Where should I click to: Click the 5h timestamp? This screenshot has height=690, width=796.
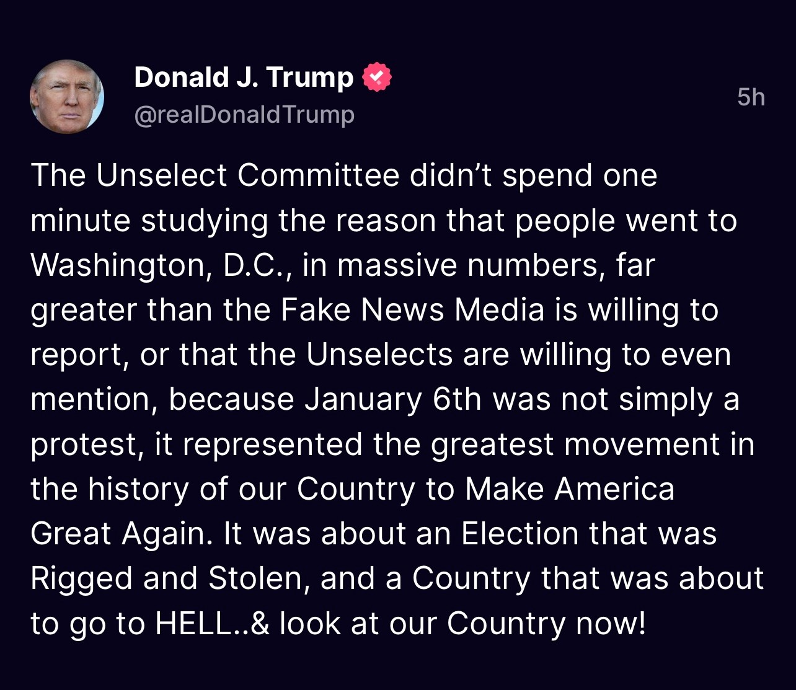[x=751, y=97]
